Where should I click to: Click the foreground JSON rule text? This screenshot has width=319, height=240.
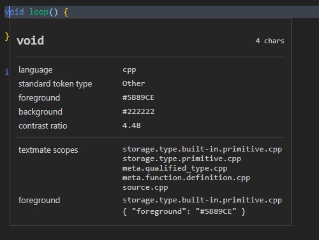point(184,211)
